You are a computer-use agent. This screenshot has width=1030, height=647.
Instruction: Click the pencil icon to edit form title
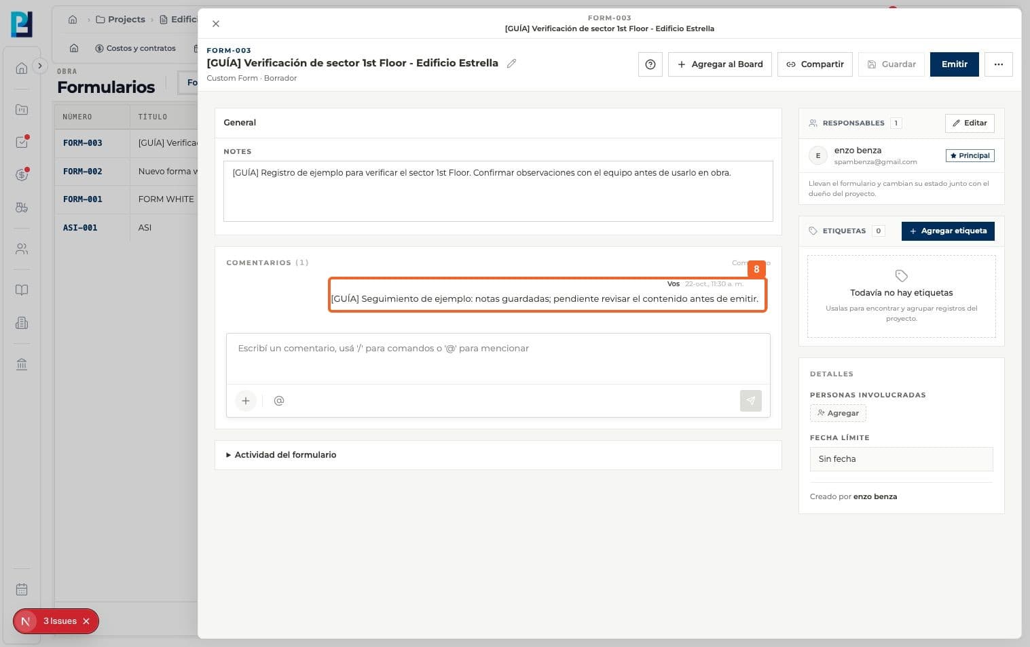coord(511,63)
